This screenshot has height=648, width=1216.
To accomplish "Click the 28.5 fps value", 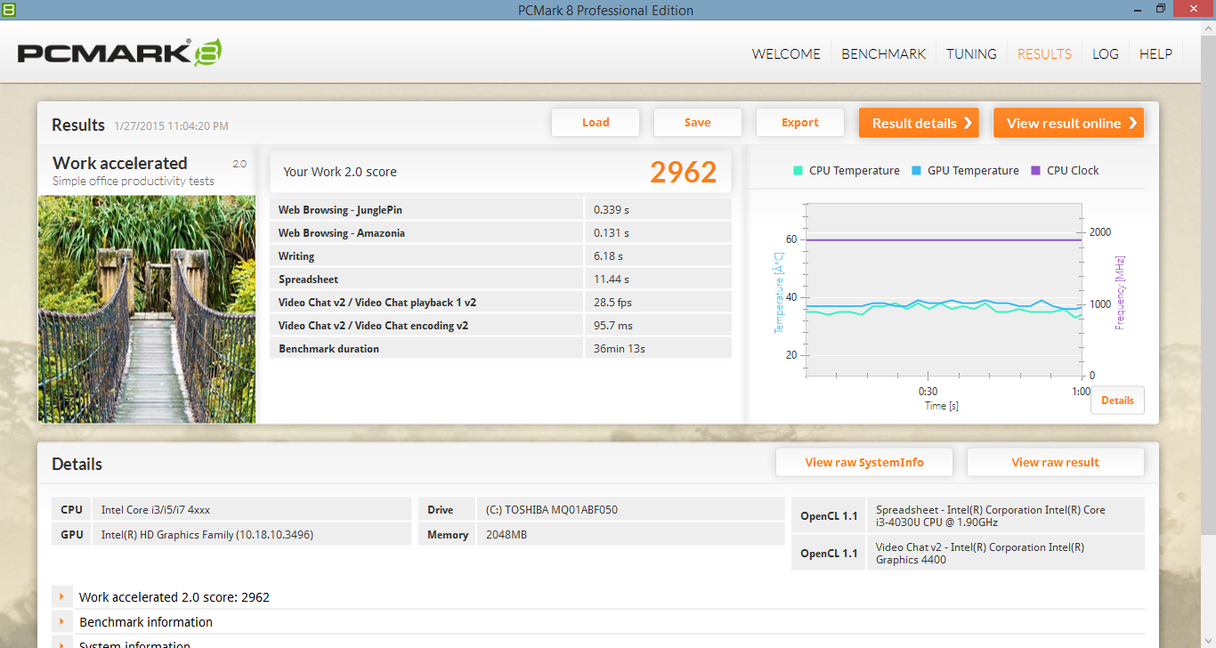I will click(613, 303).
